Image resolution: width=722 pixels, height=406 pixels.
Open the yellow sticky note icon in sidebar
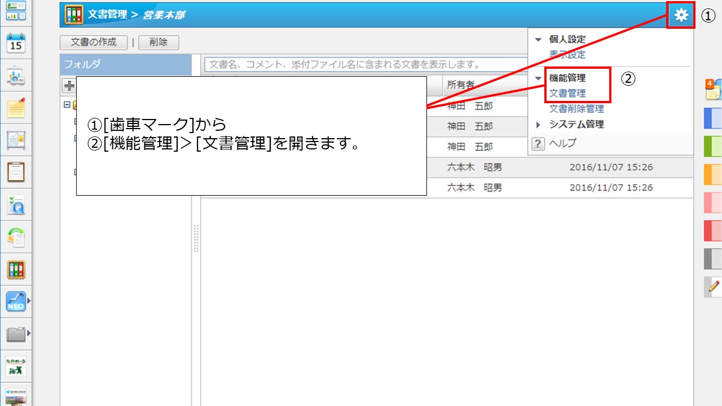16,108
